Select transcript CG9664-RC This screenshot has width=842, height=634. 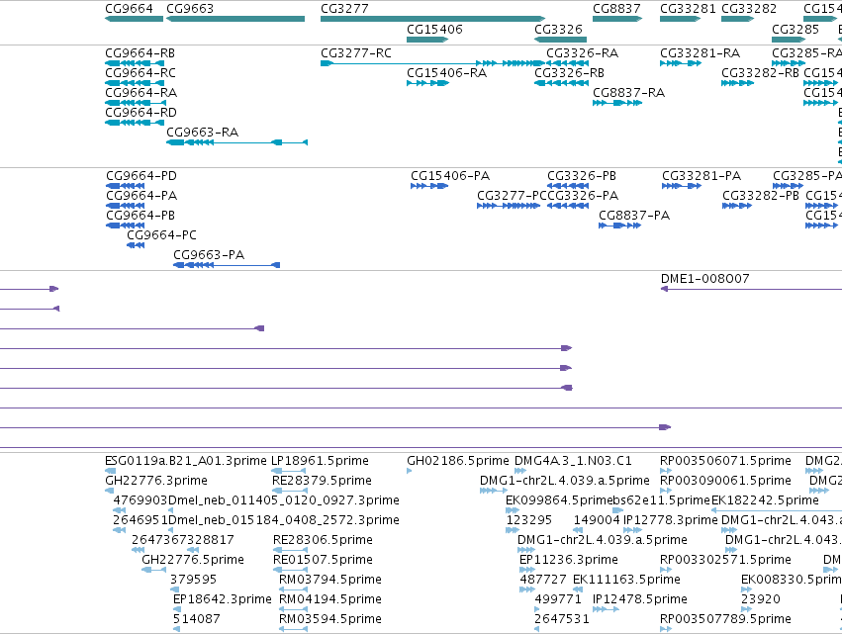[x=135, y=83]
